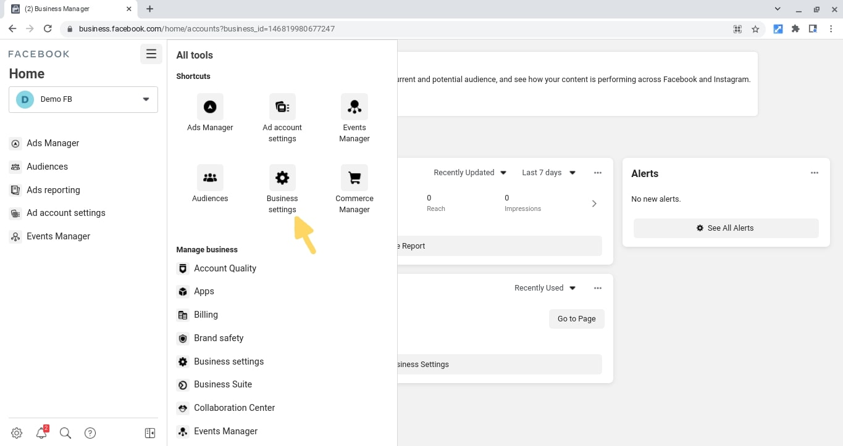Open browser extensions puzzle icon
This screenshot has height=446, width=843.
pyautogui.click(x=795, y=29)
